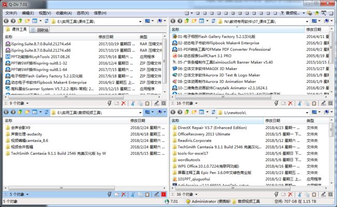The height and width of the screenshot is (207, 337).
Task: Click the red square icon in 5 个对象 bar
Action: (x=164, y=195)
